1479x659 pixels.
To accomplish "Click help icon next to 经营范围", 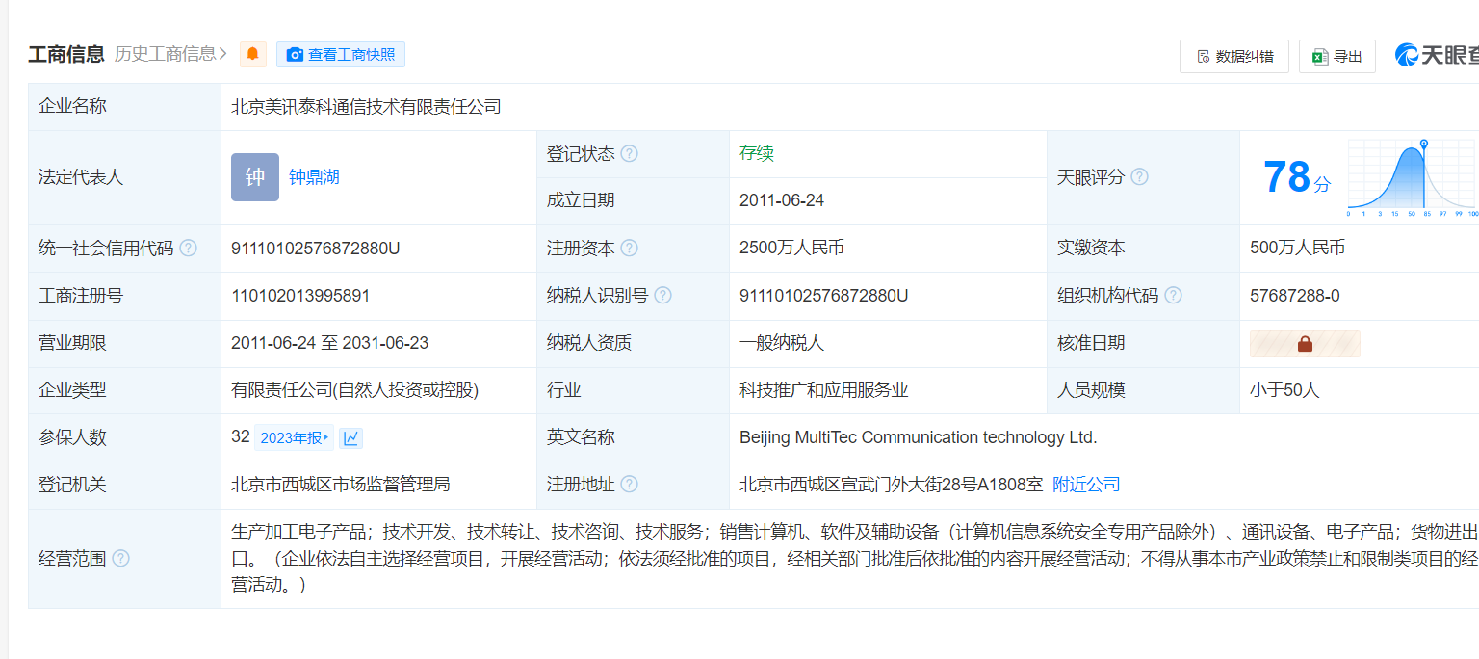I will (x=120, y=558).
